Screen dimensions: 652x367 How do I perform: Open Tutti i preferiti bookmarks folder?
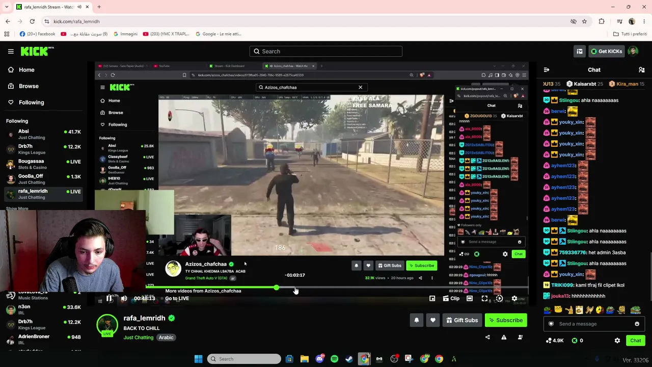coord(630,34)
